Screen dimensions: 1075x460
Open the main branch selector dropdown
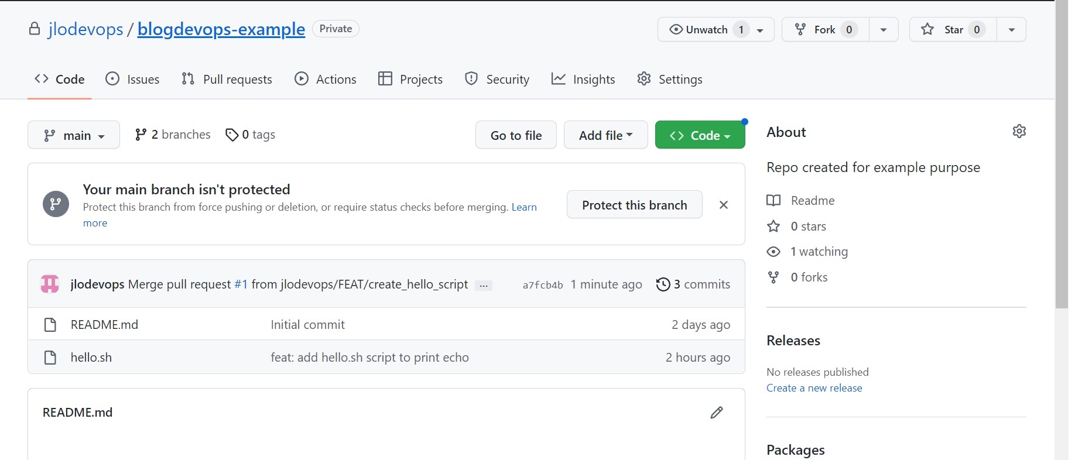(x=74, y=135)
